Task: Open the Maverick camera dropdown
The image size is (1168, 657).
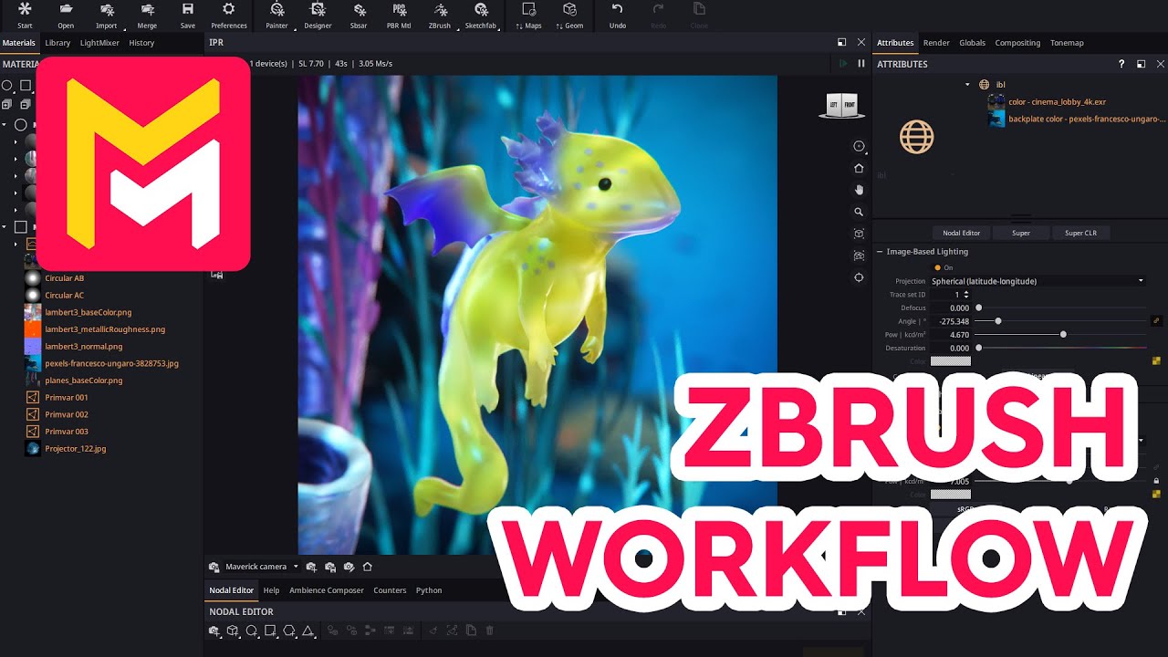Action: [262, 567]
